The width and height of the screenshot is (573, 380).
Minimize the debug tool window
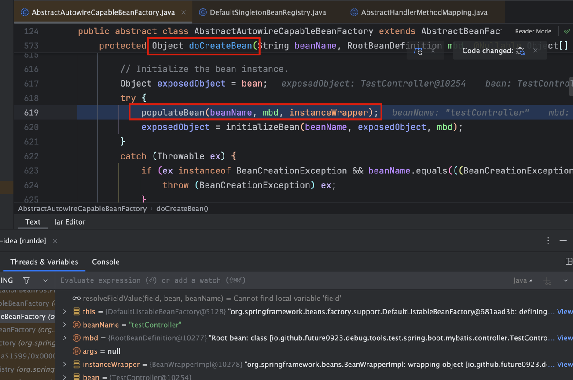(563, 241)
